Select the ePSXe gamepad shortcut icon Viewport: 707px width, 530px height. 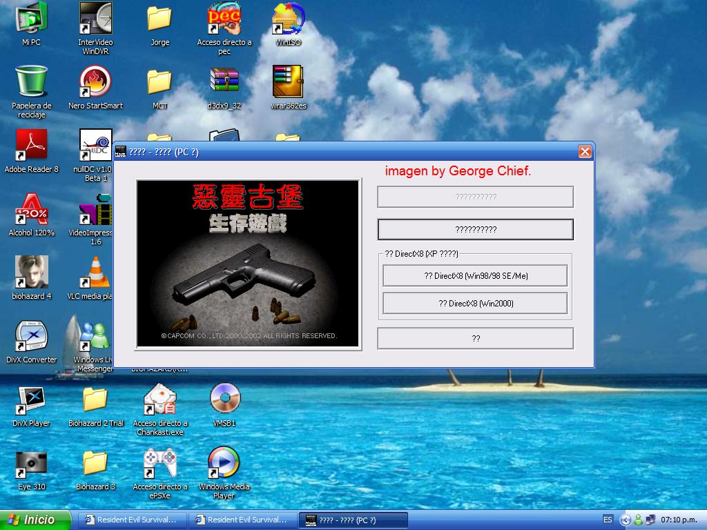point(159,463)
